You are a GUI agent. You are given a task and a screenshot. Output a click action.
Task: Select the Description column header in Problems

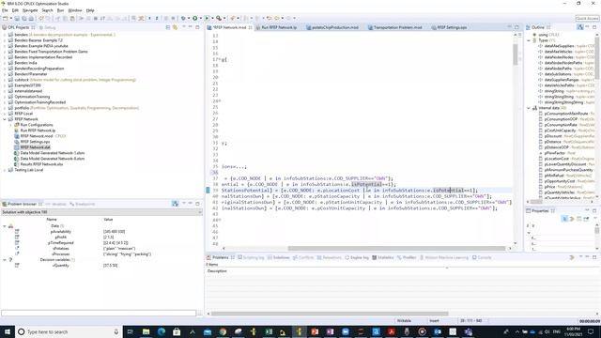(x=217, y=271)
